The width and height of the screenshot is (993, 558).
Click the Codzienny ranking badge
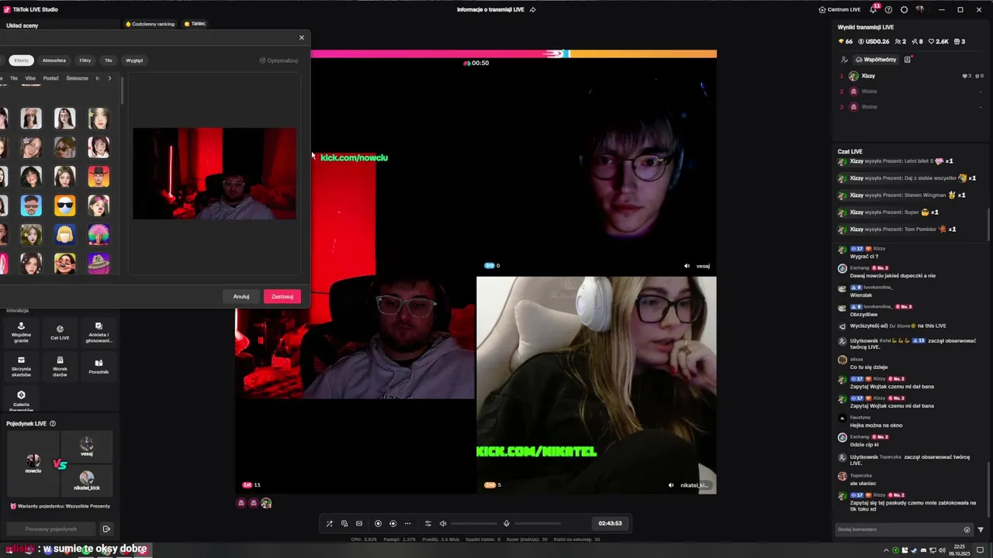click(x=151, y=24)
